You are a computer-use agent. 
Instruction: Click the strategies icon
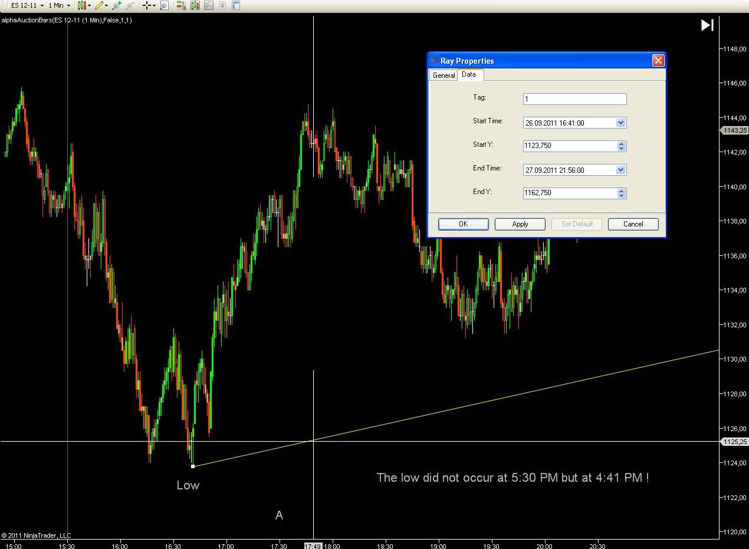pos(222,5)
